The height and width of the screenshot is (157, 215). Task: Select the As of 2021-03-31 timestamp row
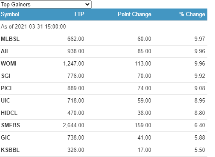pyautogui.click(x=103, y=27)
